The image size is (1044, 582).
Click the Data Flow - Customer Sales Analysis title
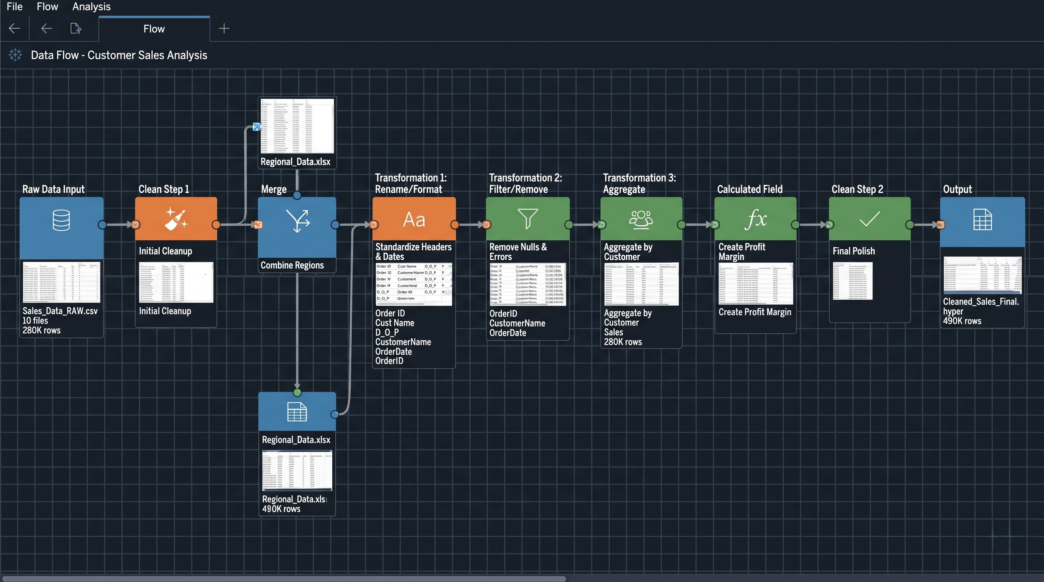pyautogui.click(x=119, y=55)
